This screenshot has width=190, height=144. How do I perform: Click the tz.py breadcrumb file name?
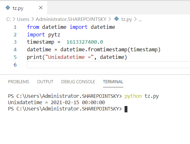(x=127, y=19)
